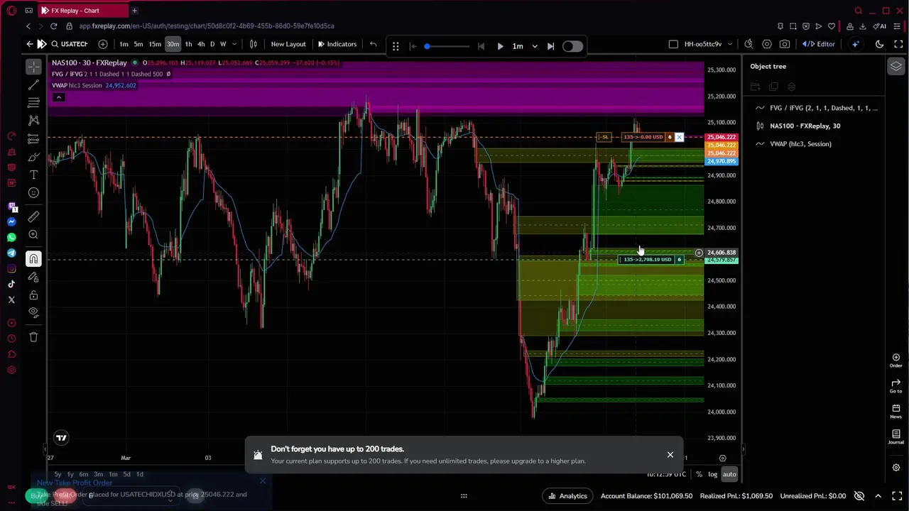Take a chart snapshot with the camera icon
Viewport: 909px width, 511px height.
(785, 44)
